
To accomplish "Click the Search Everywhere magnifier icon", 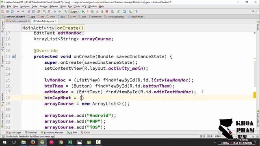I will 253,11.
